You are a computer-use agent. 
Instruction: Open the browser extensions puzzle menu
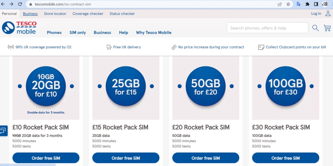(x=307, y=4)
